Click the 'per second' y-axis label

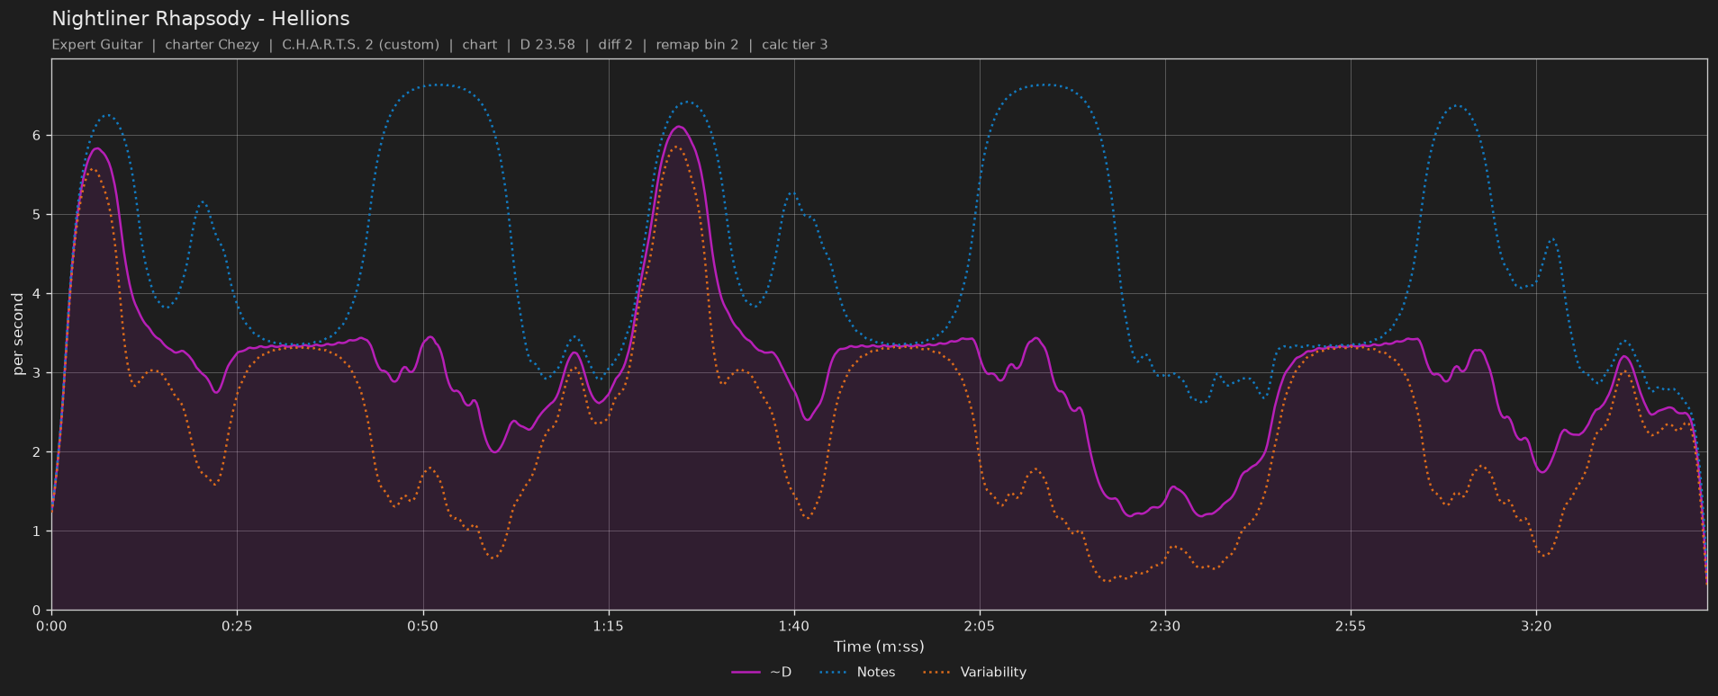click(17, 335)
